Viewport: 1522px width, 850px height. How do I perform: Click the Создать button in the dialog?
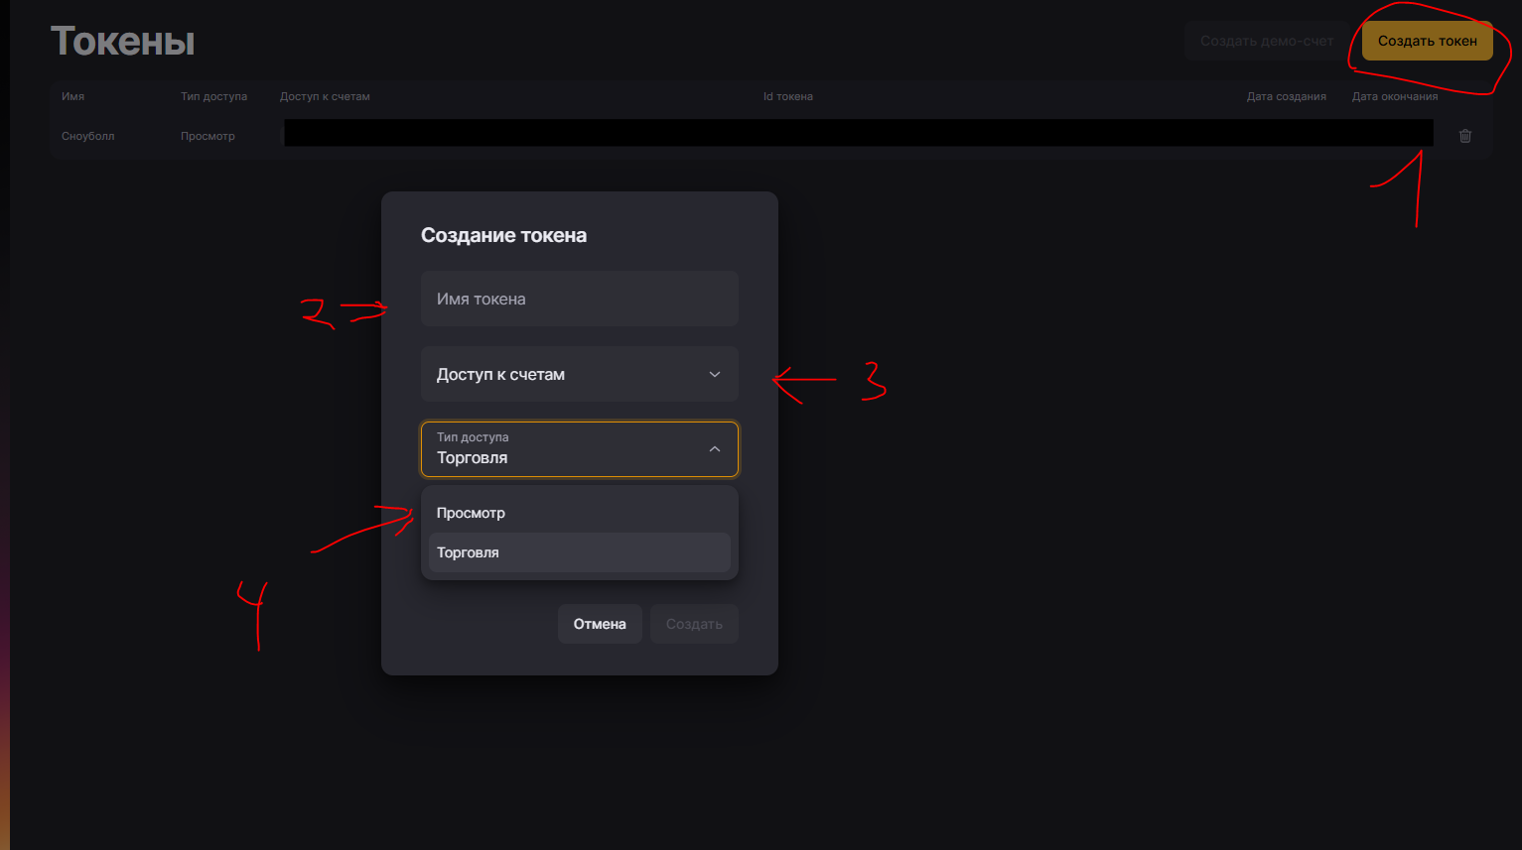694,624
